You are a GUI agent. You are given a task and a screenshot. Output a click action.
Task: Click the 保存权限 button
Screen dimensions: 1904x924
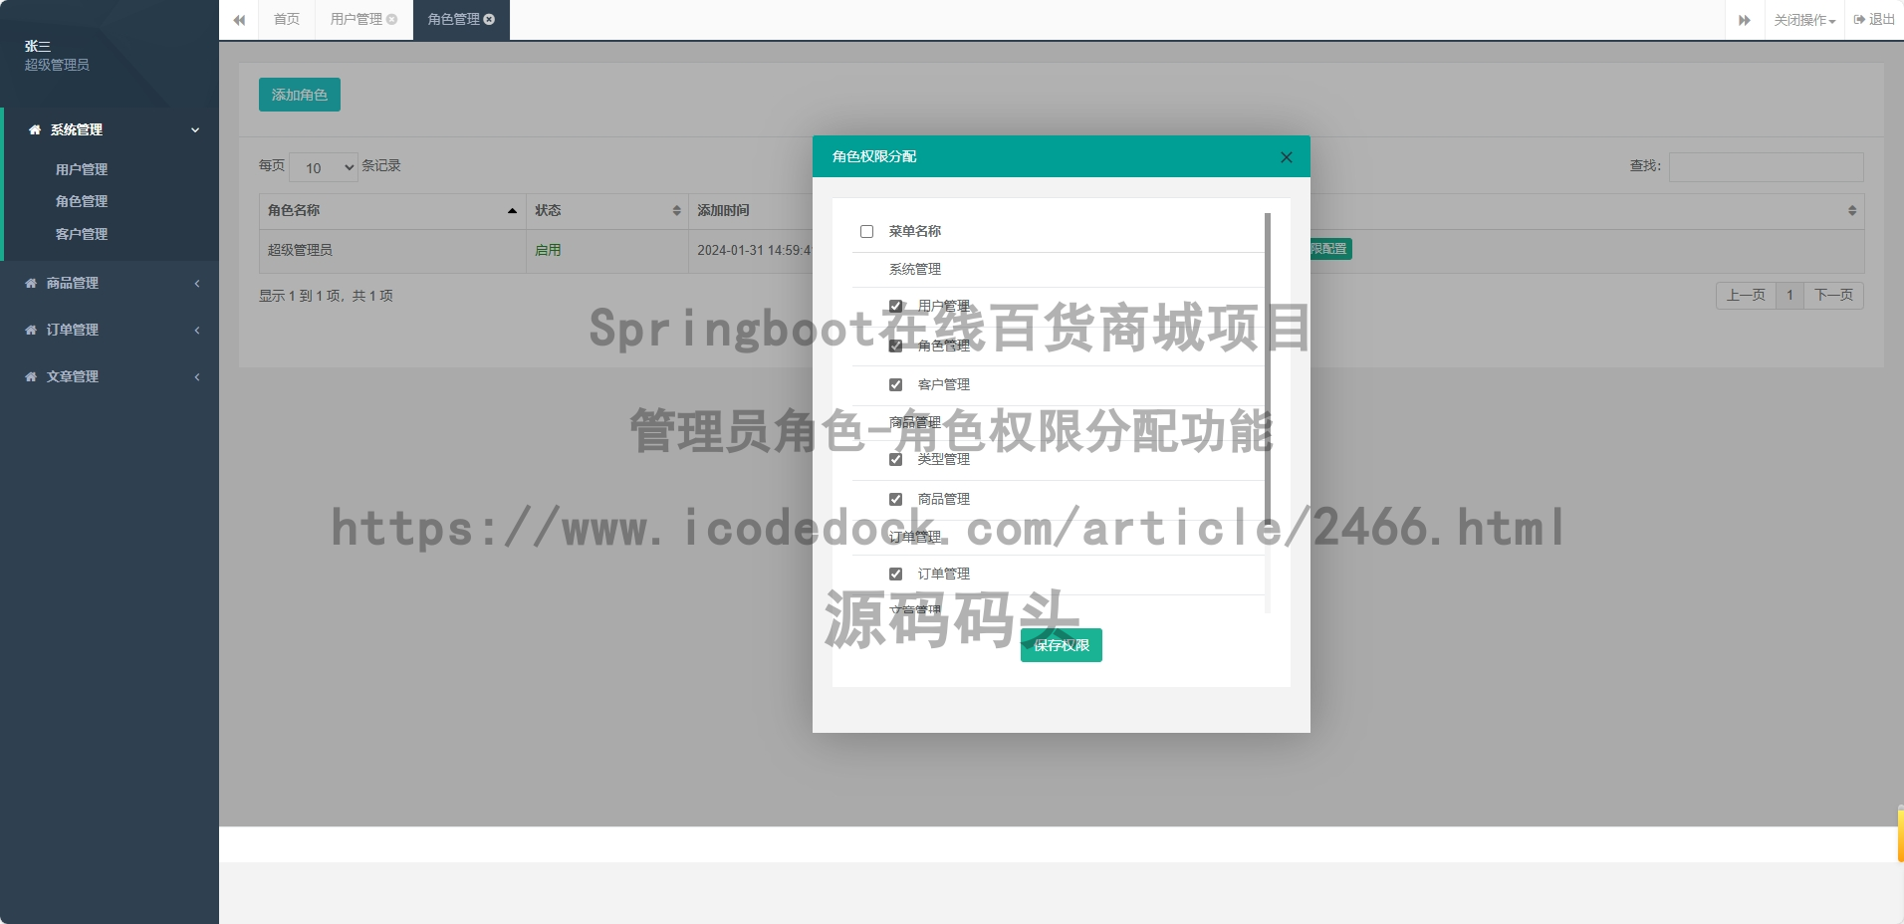(x=1062, y=645)
